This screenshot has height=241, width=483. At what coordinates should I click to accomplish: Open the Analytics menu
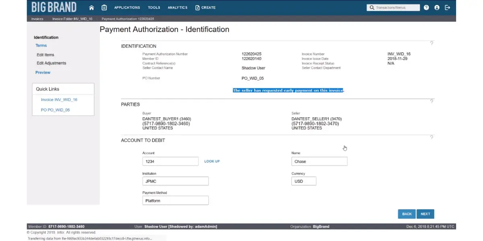click(178, 8)
